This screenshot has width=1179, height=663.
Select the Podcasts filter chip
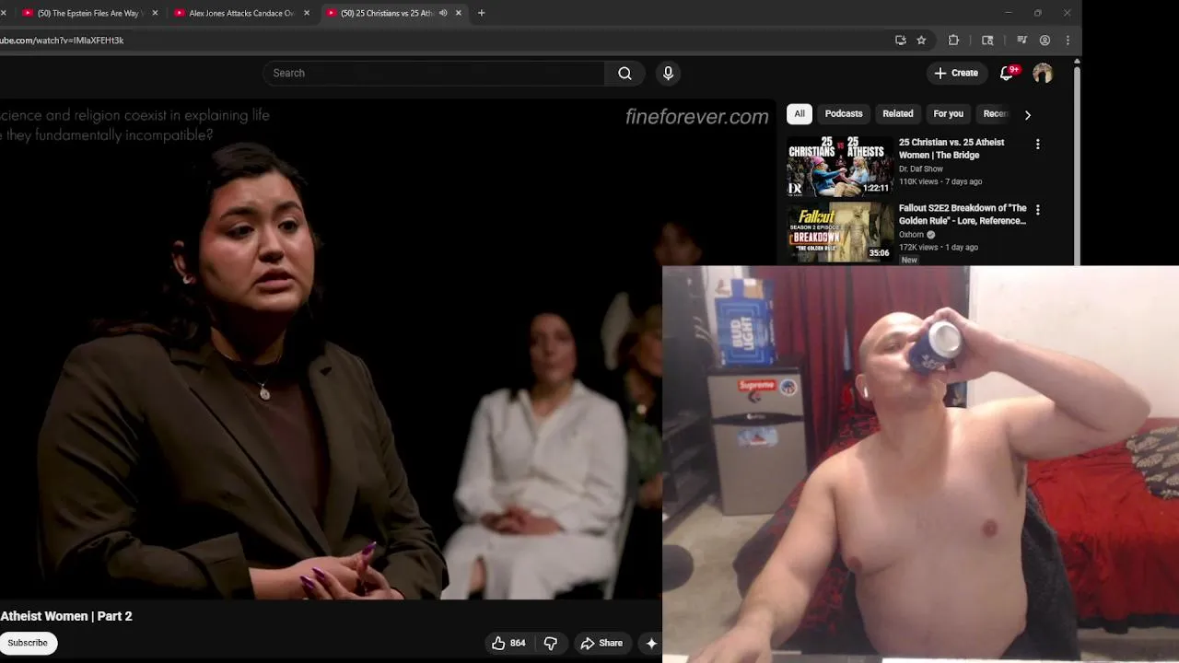pyautogui.click(x=844, y=114)
